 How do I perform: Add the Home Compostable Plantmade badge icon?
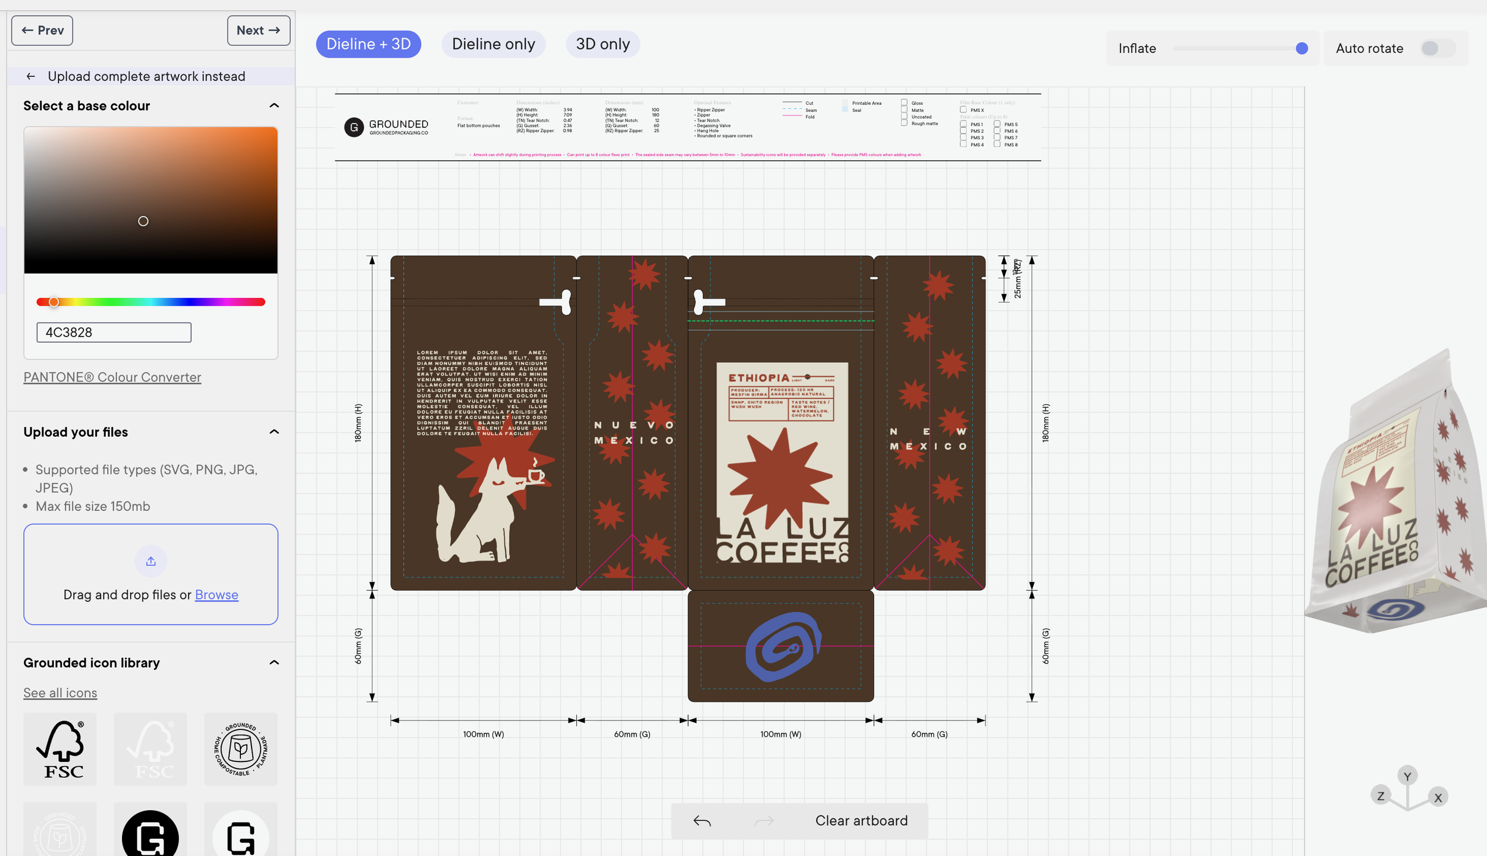pos(241,749)
